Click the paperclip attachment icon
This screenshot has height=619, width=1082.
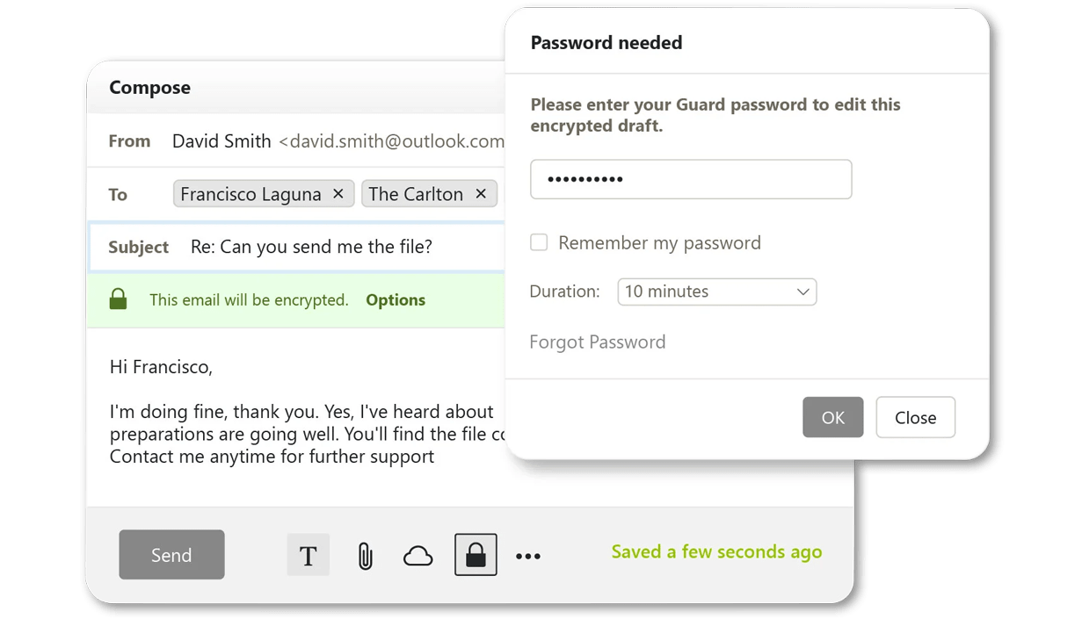pos(365,556)
